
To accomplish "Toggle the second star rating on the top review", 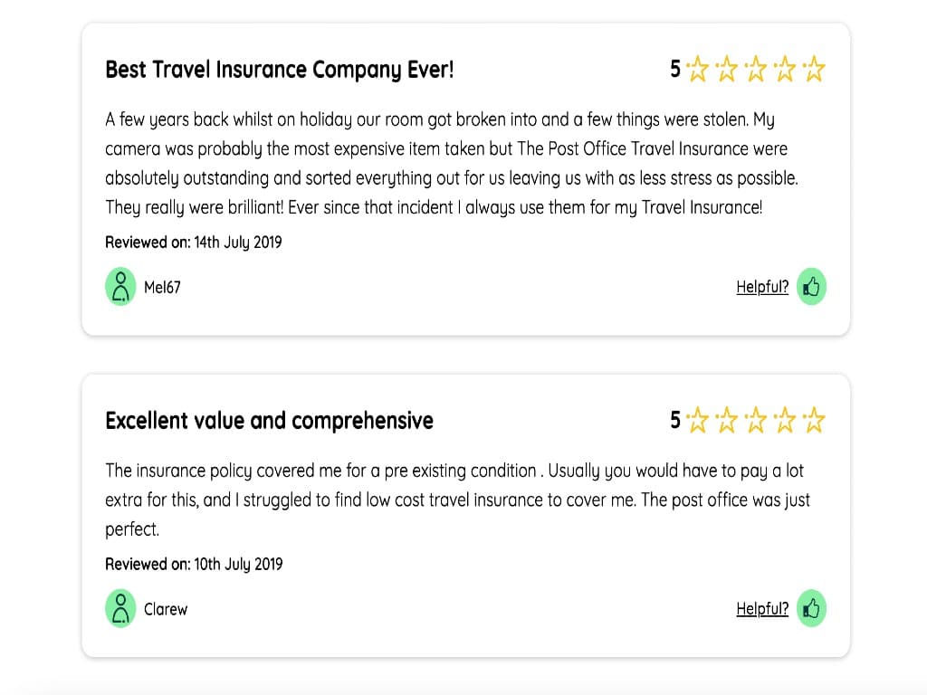I will point(728,68).
